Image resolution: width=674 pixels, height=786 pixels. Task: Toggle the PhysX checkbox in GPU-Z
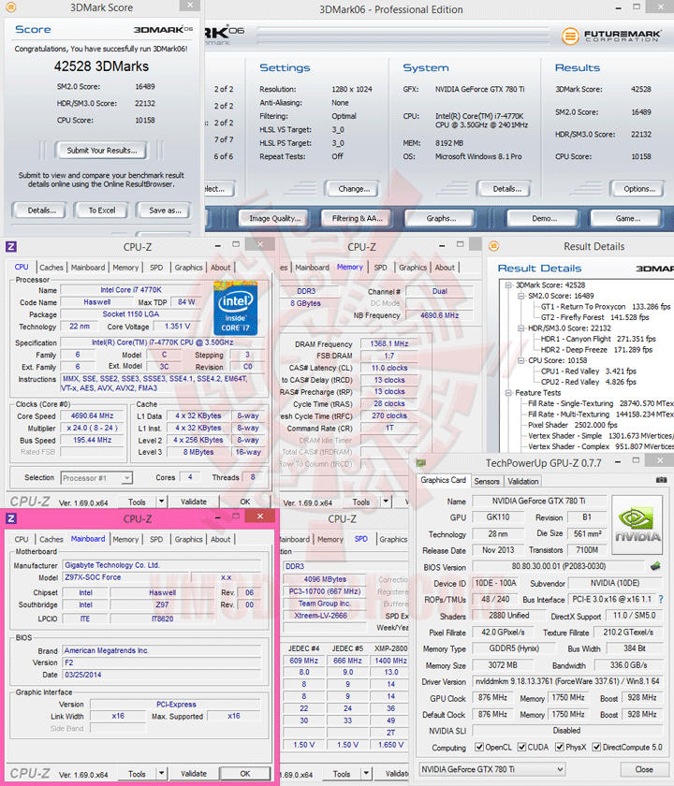point(560,747)
